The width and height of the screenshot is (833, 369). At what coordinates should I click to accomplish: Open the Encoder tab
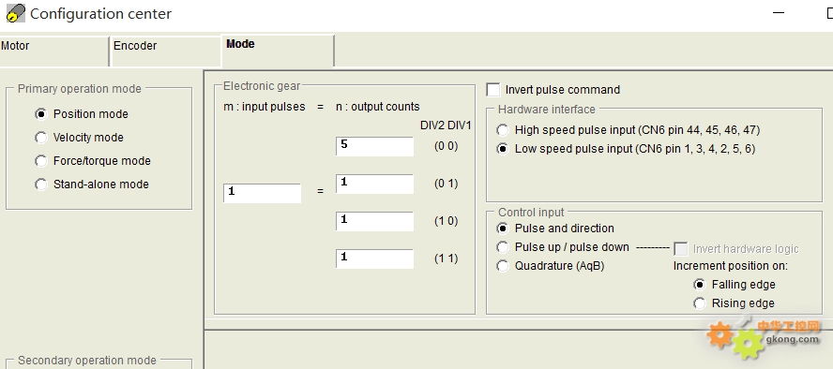[x=166, y=51]
